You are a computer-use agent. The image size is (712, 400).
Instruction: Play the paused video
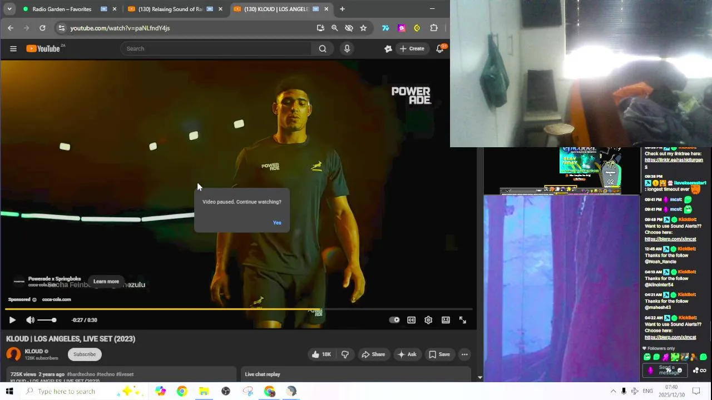(x=12, y=320)
